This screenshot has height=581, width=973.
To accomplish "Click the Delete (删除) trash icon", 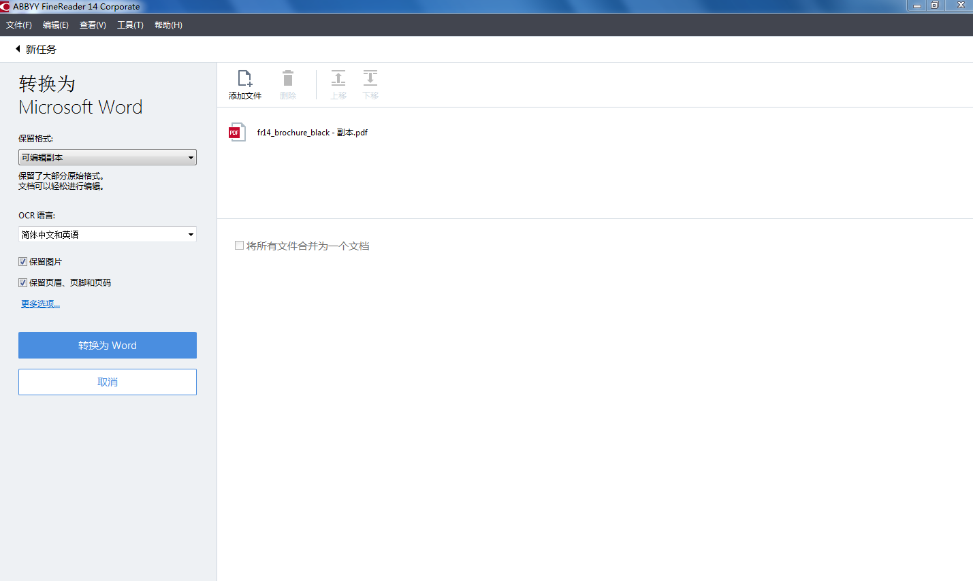I will point(288,78).
